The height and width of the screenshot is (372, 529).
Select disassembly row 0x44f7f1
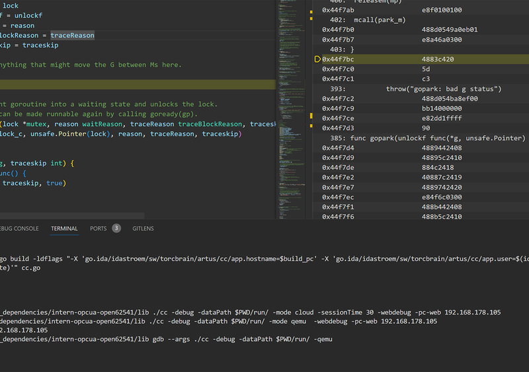coord(421,207)
